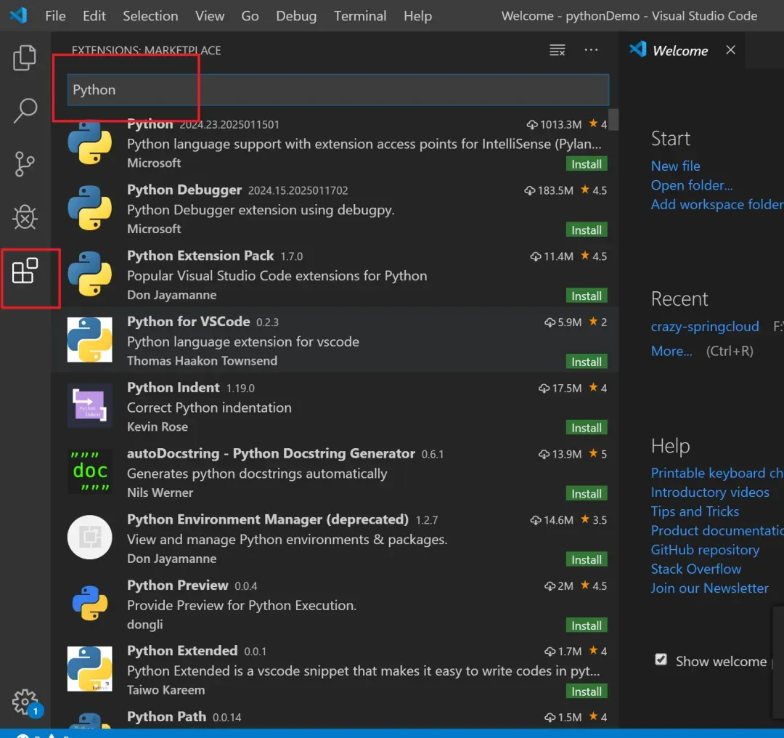This screenshot has height=738, width=784.
Task: Install the Python Extension Pack
Action: [x=587, y=296]
